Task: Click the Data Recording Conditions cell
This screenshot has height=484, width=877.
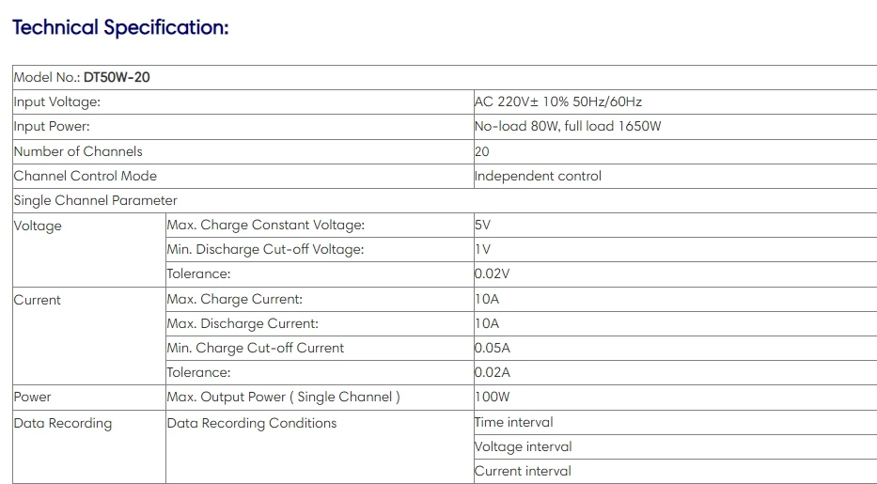Action: tap(320, 447)
